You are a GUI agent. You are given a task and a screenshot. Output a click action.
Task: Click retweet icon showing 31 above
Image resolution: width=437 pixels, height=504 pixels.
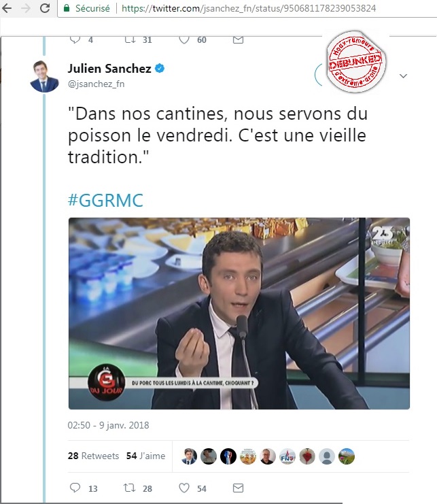pyautogui.click(x=130, y=40)
